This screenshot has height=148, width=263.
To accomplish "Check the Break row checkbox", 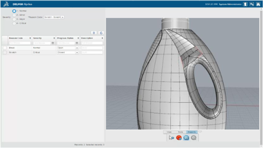I will (5, 48).
